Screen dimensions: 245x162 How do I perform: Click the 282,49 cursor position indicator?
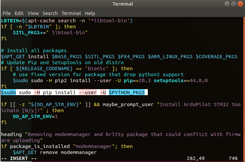pos(195,158)
